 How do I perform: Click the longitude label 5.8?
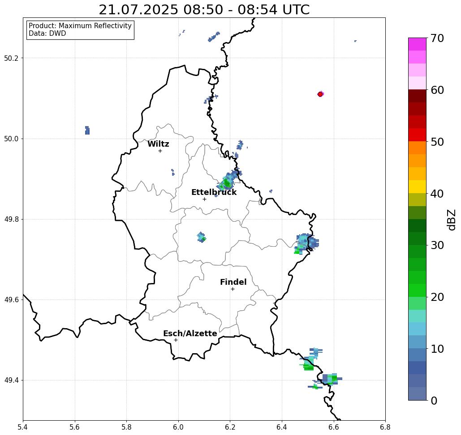coord(126,427)
